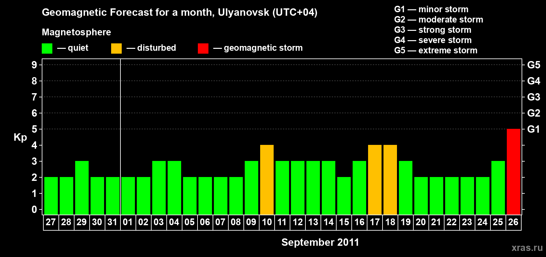Click the green bar for day 03

click(159, 188)
